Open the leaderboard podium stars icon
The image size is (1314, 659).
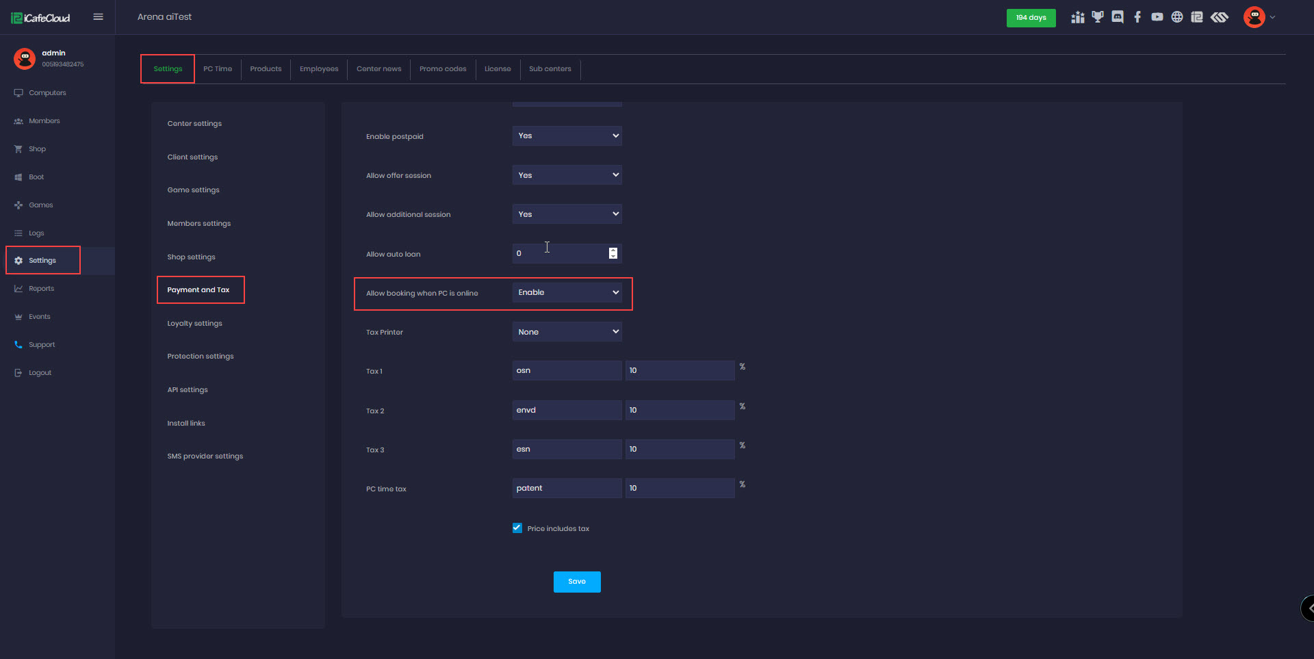[x=1078, y=17]
